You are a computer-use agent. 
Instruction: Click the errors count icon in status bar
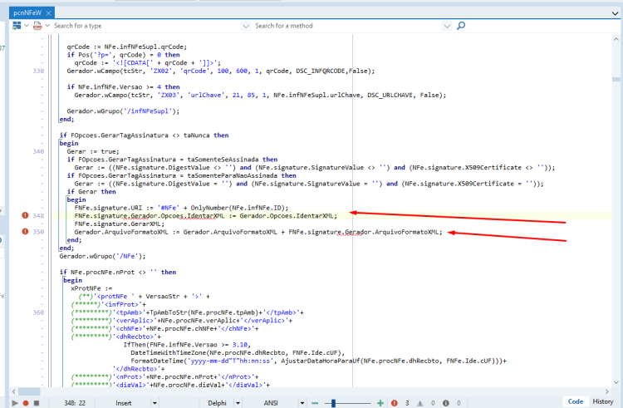pyautogui.click(x=394, y=403)
